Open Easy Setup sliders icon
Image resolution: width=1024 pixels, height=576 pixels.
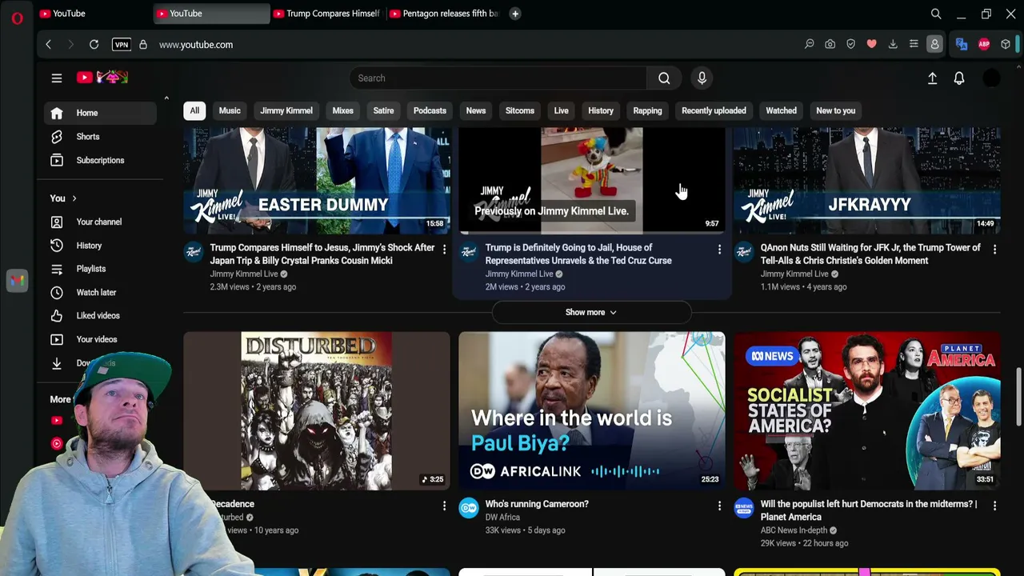[x=914, y=45]
